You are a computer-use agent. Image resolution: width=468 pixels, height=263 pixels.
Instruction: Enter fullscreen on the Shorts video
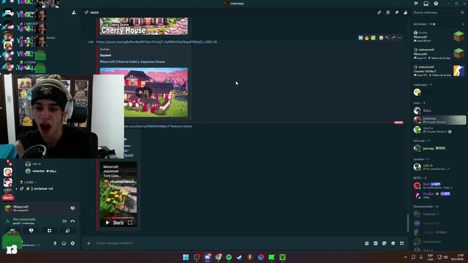click(130, 222)
